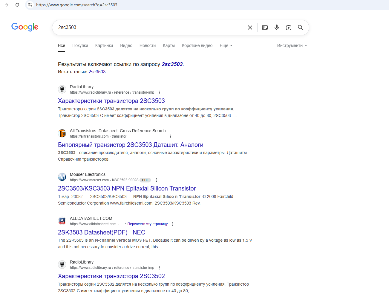389x294 pixels.
Task: Open the virtual keyboard input tool
Action: pos(265,28)
